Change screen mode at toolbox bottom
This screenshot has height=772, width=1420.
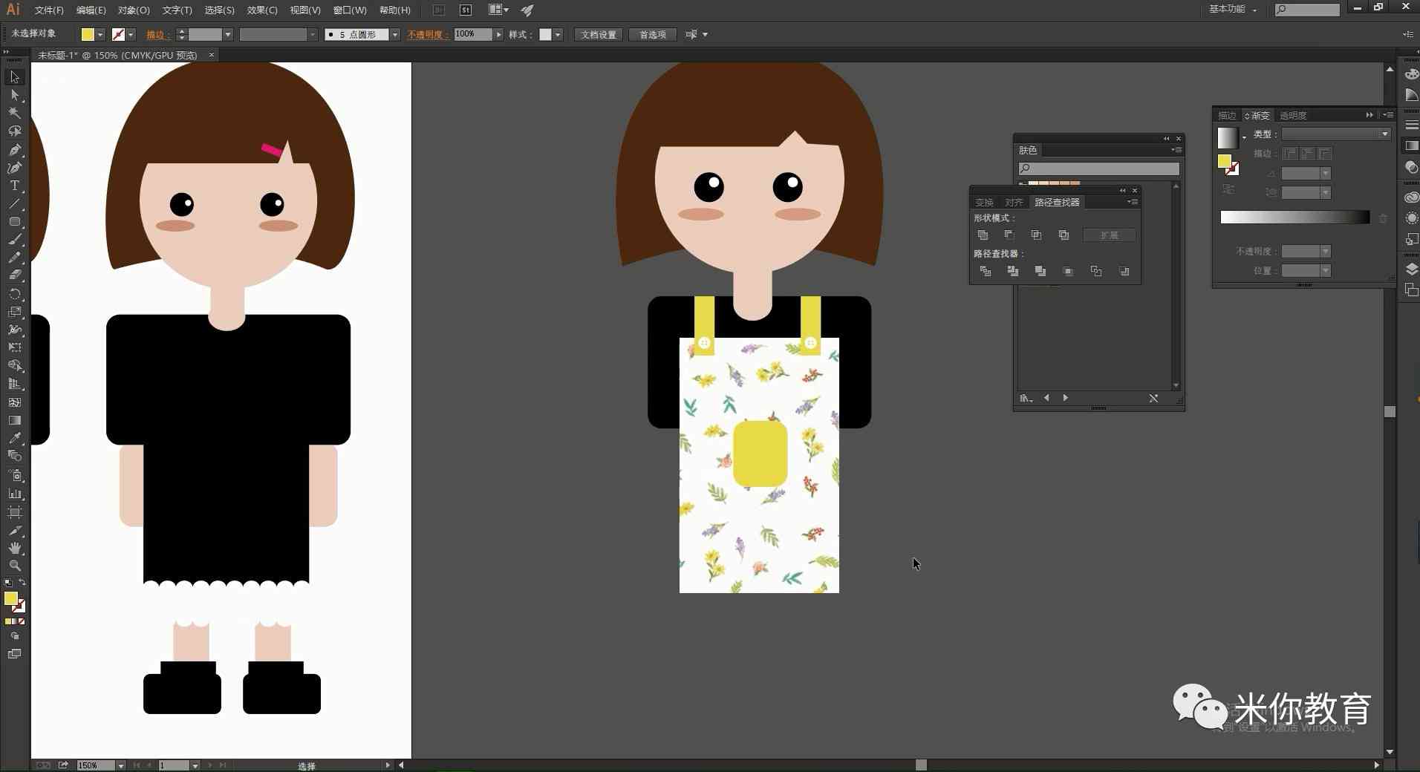point(14,654)
